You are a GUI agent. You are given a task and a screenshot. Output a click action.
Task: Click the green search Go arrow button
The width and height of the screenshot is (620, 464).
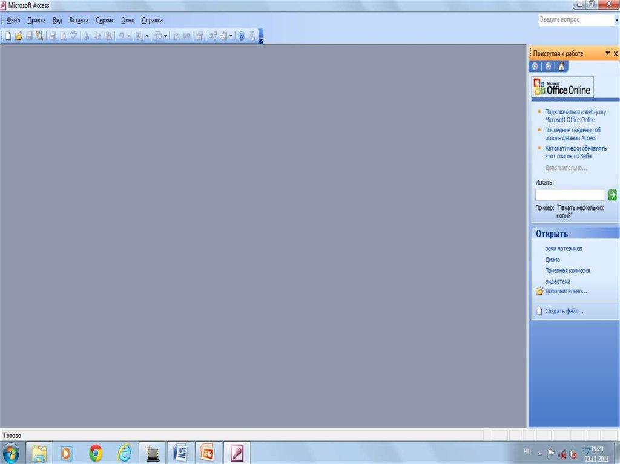612,195
